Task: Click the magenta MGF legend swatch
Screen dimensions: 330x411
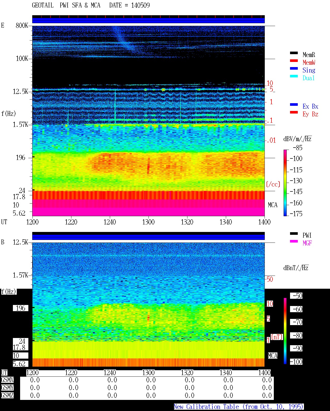Action: 294,241
